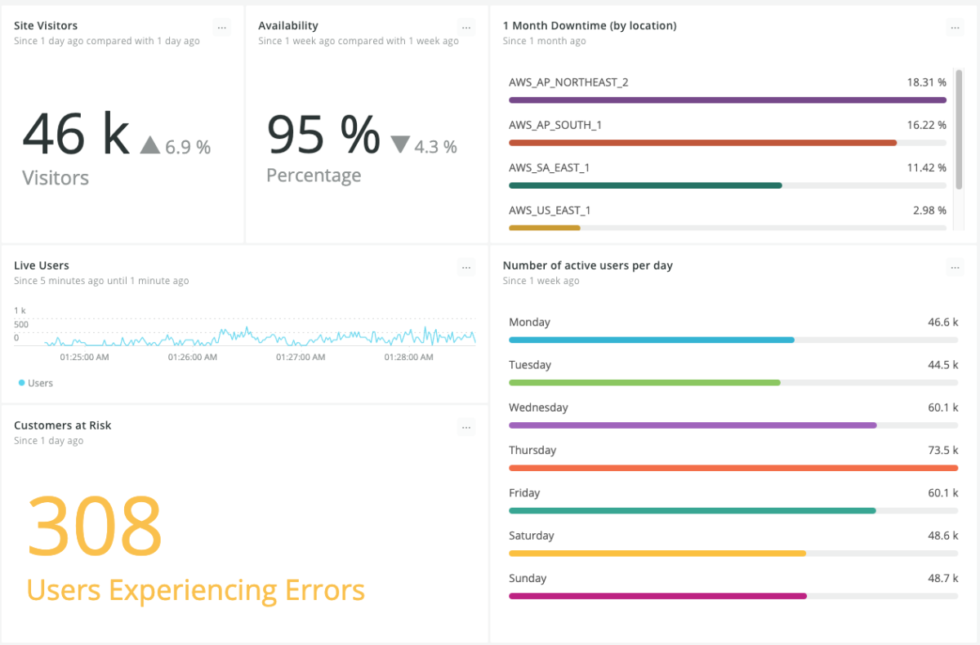Click the Thursday orange bar
Screen dimensions: 980x645
pyautogui.click(x=733, y=468)
